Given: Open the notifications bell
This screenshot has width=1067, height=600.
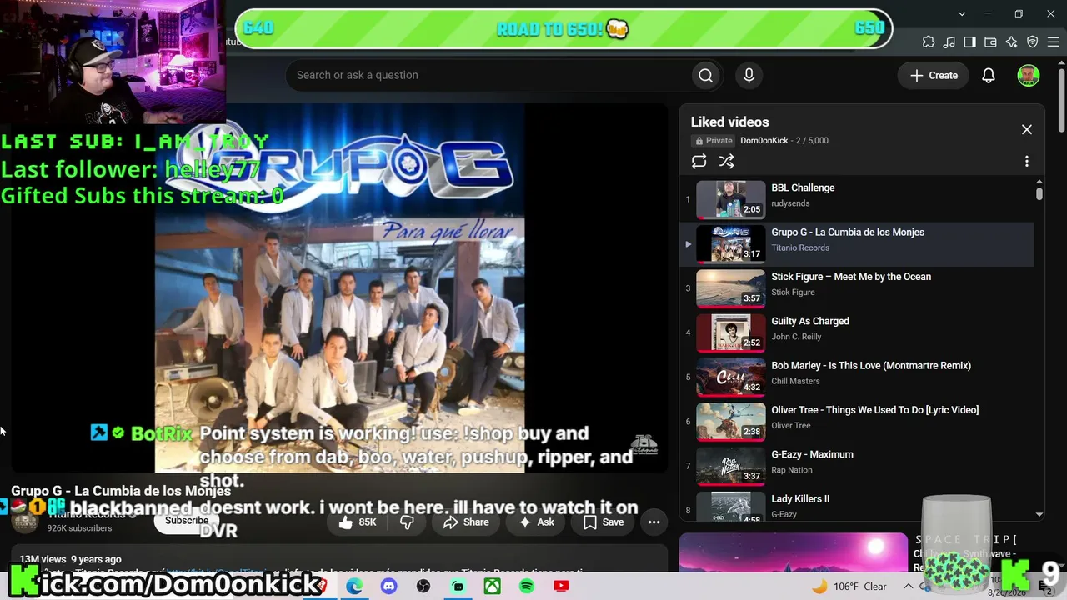Looking at the screenshot, I should pyautogui.click(x=988, y=75).
